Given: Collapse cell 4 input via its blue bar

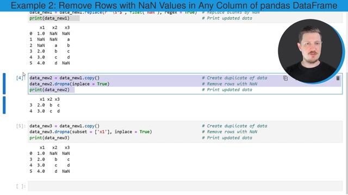Looking at the screenshot, I should tap(4, 83).
